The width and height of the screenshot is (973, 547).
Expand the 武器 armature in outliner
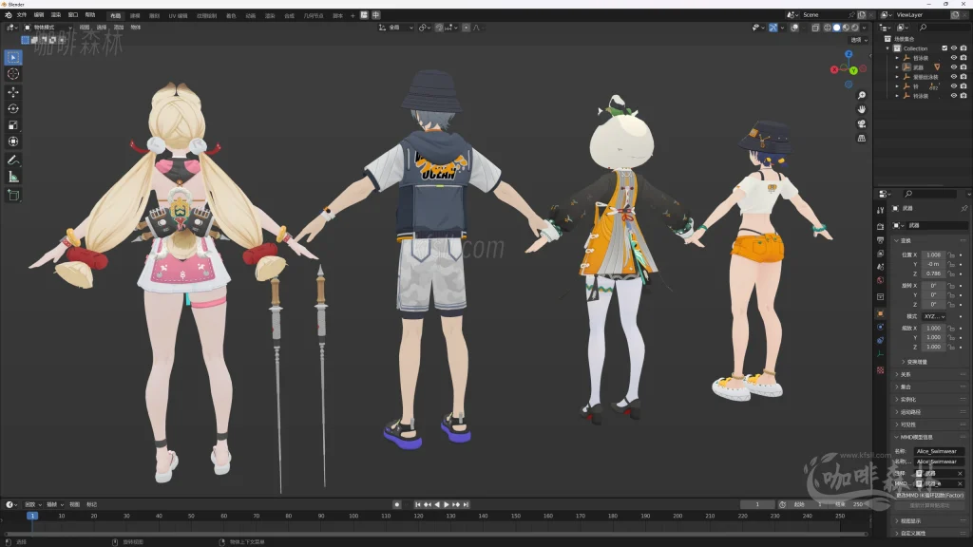point(897,67)
